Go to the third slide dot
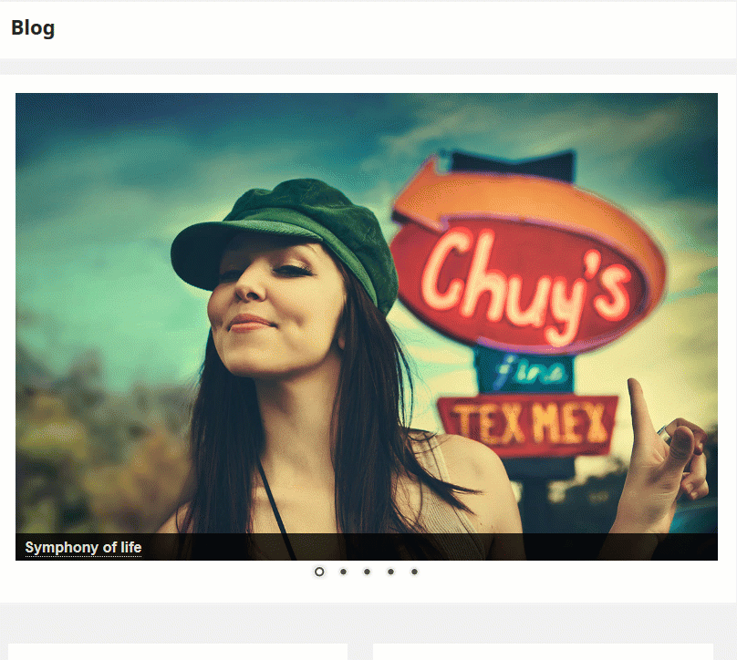Image resolution: width=737 pixels, height=660 pixels. tap(367, 572)
